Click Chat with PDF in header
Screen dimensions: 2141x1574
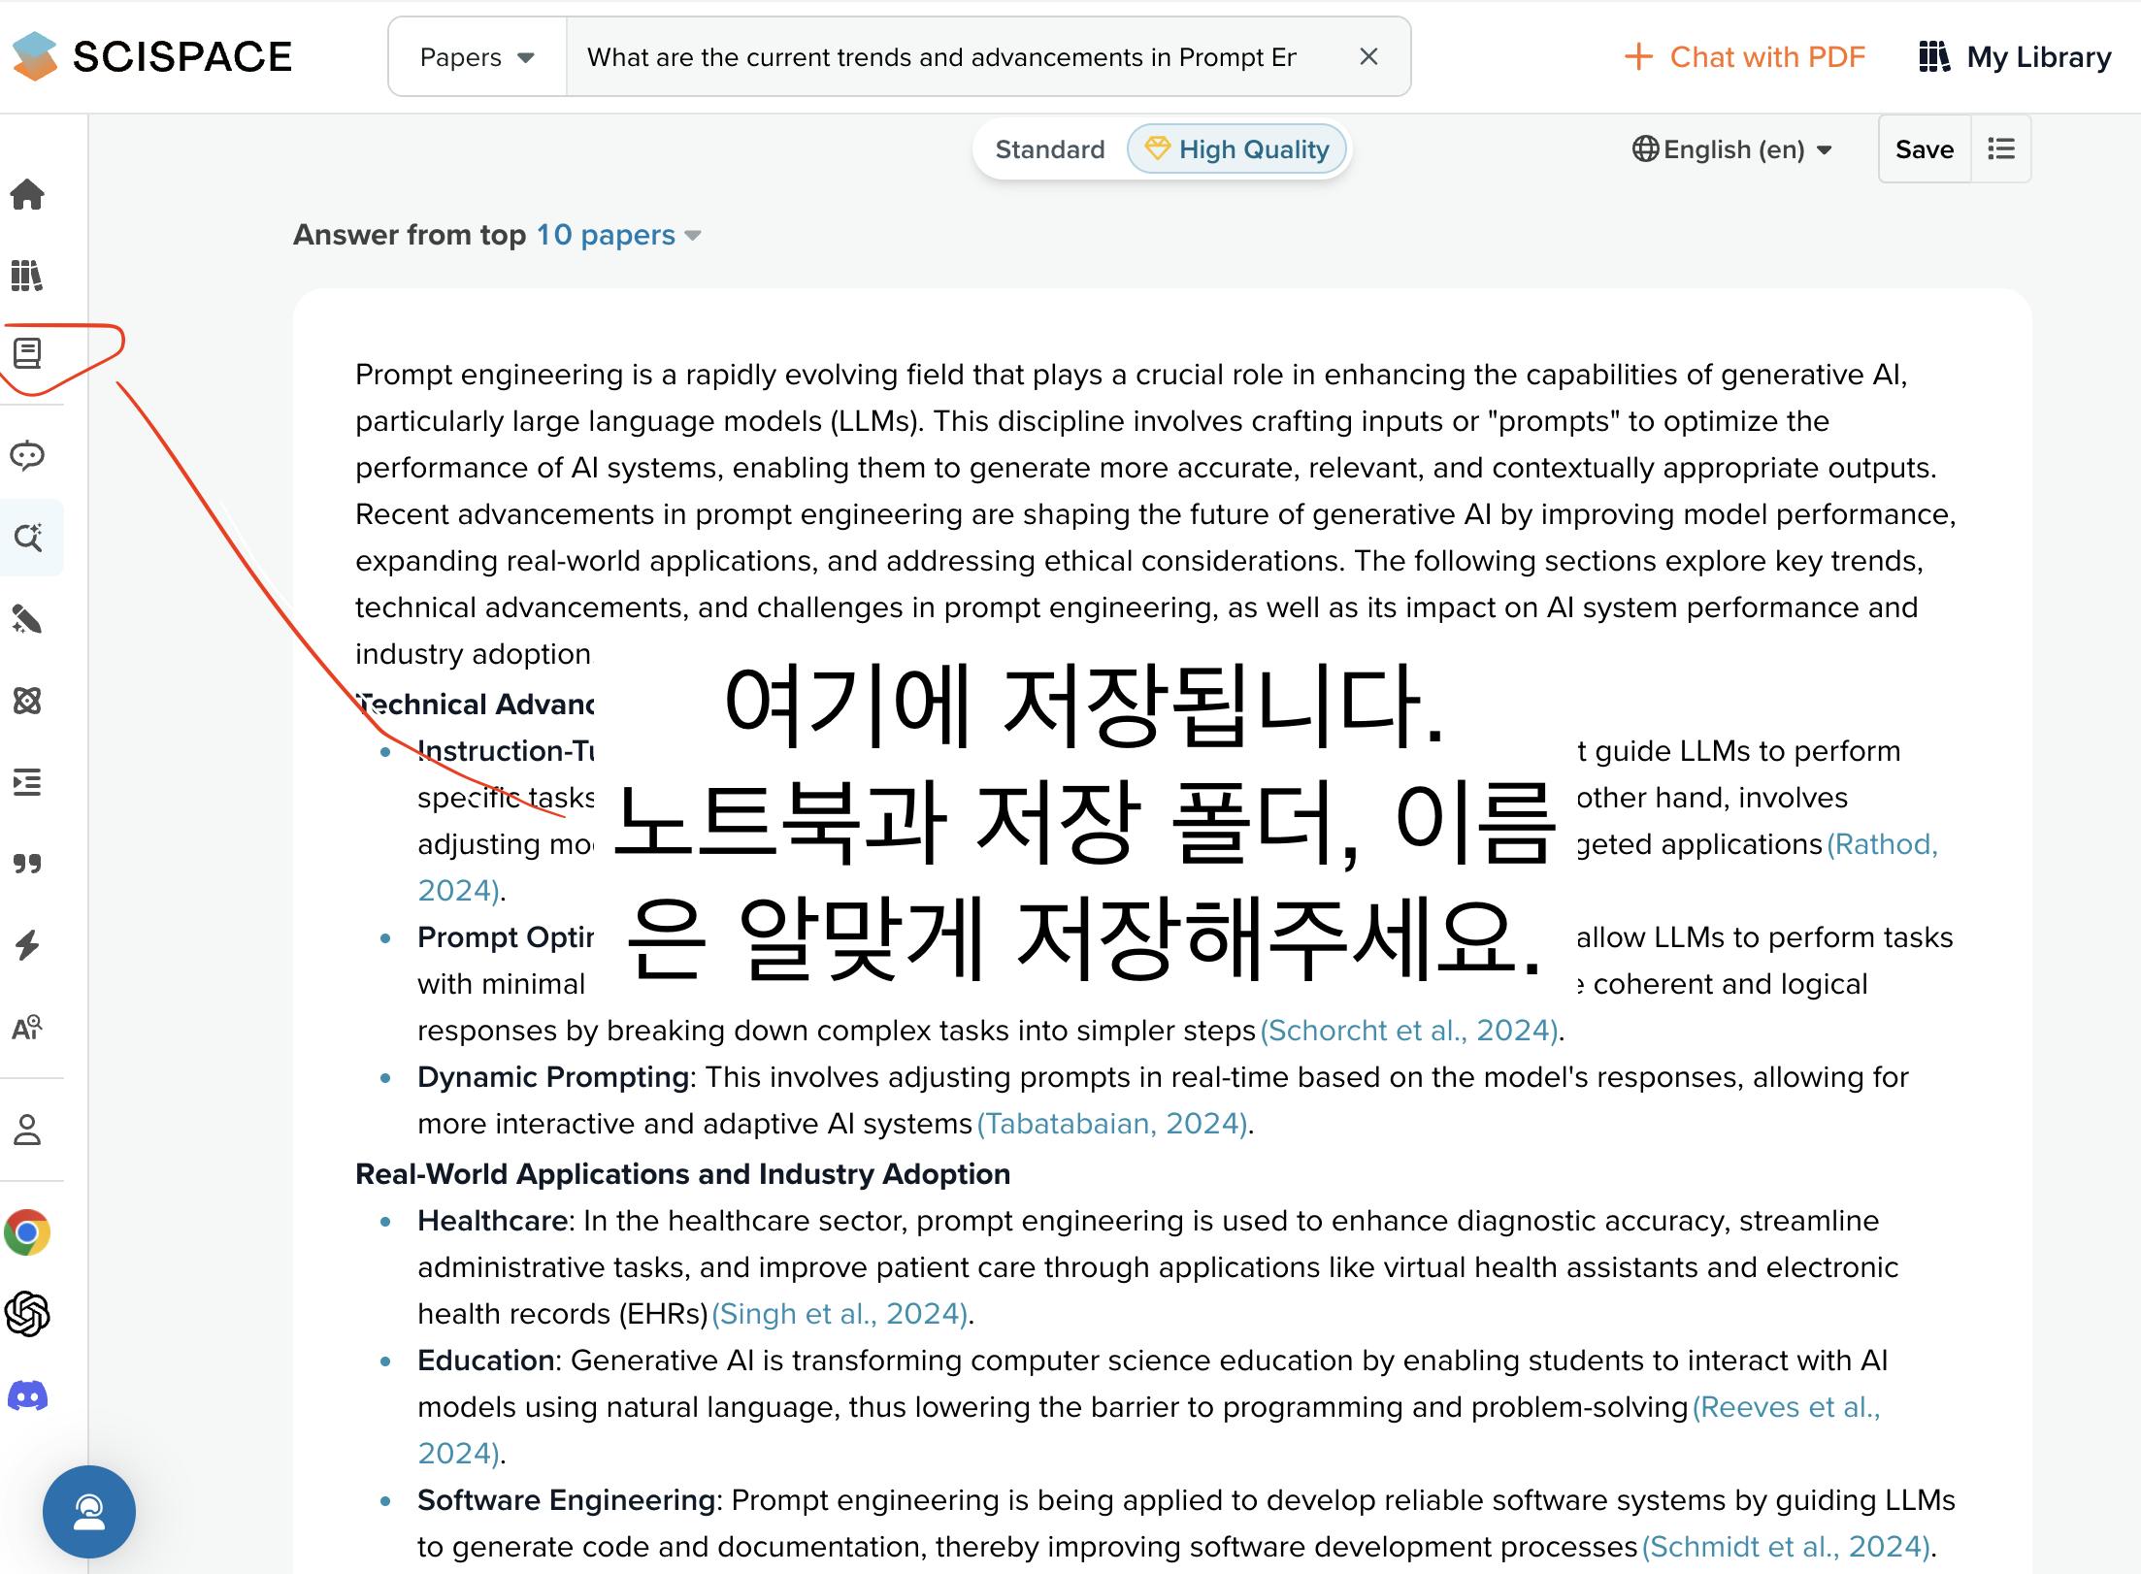[1744, 57]
